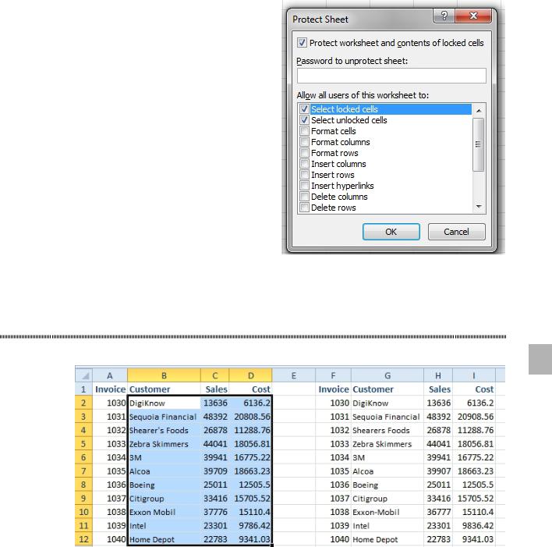Image resolution: width=552 pixels, height=547 pixels.
Task: Select column H header
Action: pyautogui.click(x=438, y=375)
